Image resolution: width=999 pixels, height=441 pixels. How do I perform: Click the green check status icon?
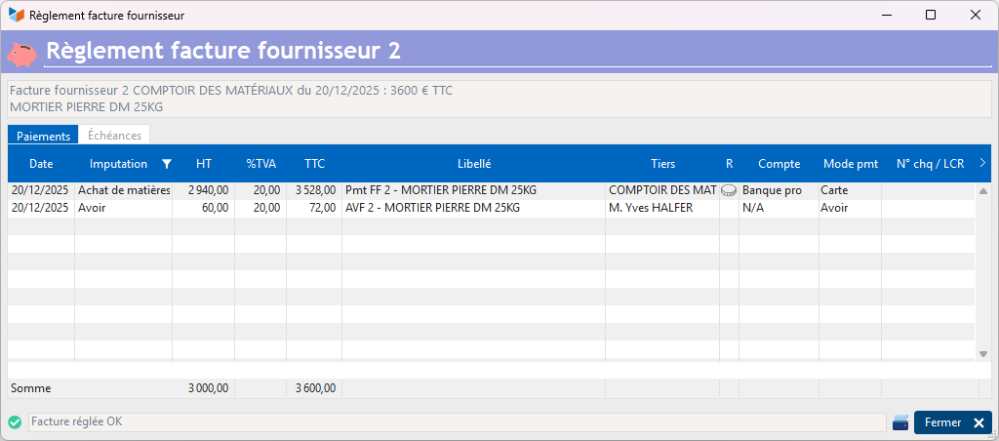[15, 422]
